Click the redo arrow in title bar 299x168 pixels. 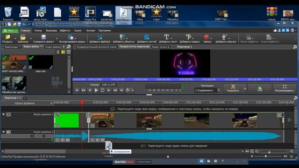click(x=29, y=24)
